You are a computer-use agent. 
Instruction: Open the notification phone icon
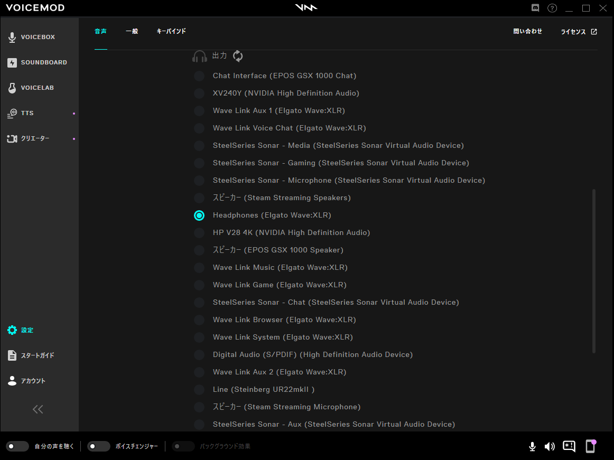(591, 446)
